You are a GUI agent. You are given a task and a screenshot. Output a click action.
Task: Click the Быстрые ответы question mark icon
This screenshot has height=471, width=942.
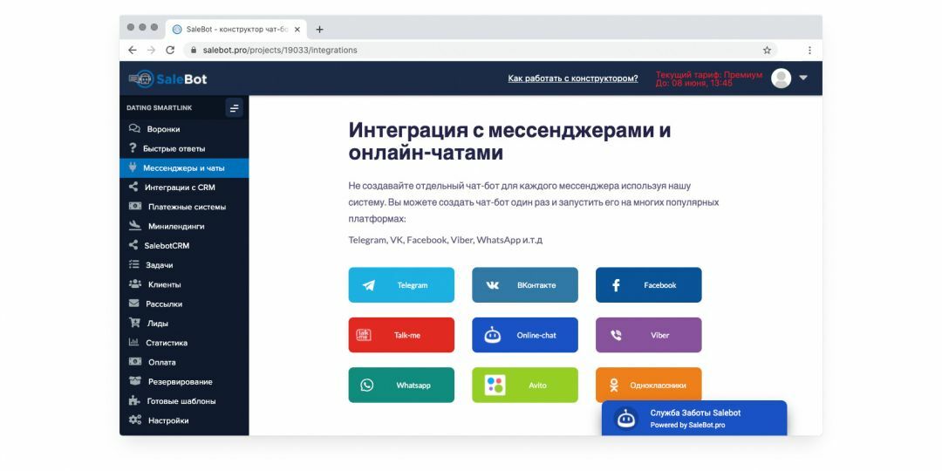coord(133,147)
